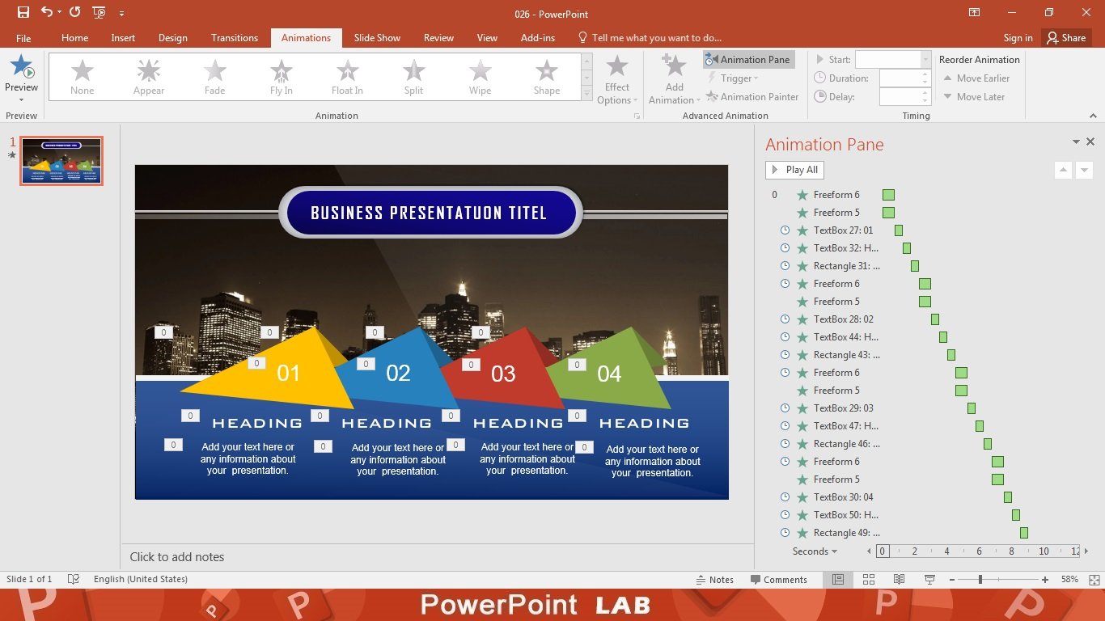Viewport: 1105px width, 621px height.
Task: Switch to the Insert tab
Action: [123, 38]
